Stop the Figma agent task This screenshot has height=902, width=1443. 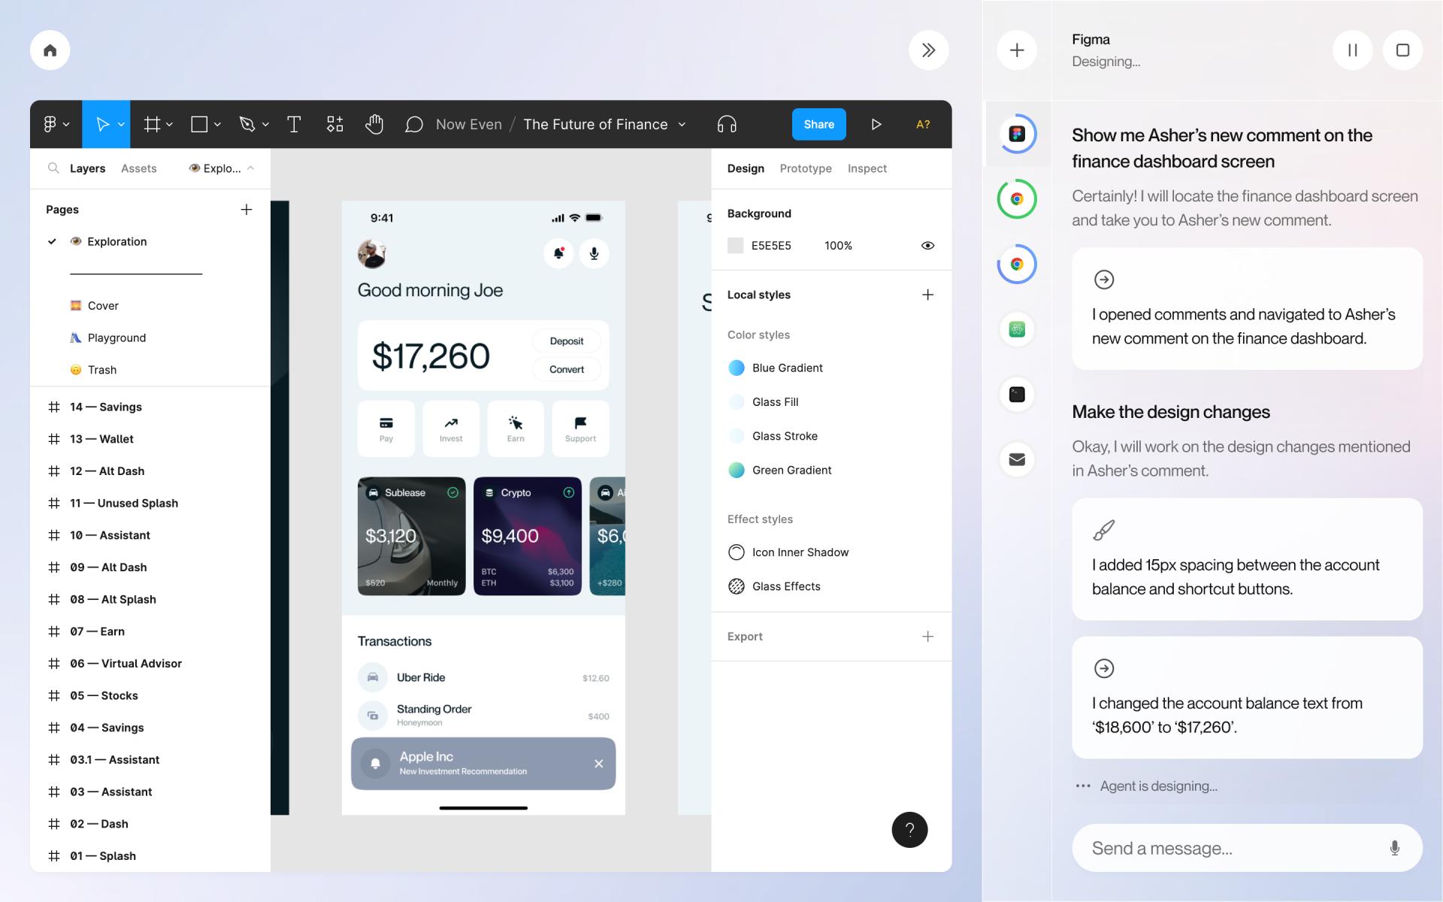click(1402, 50)
